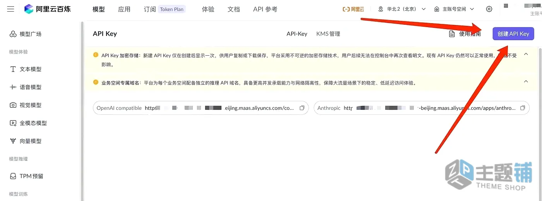
Task: Copy the OpenAI compatible endpoint URL
Action: [x=302, y=108]
